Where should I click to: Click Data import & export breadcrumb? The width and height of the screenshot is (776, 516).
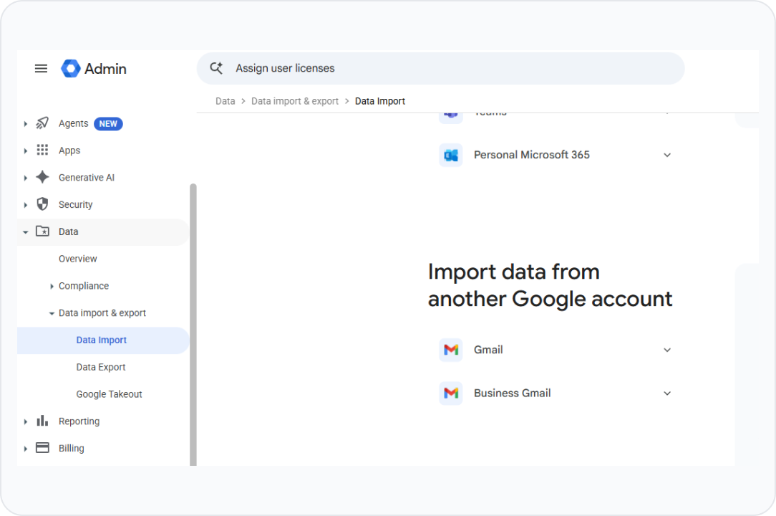295,101
